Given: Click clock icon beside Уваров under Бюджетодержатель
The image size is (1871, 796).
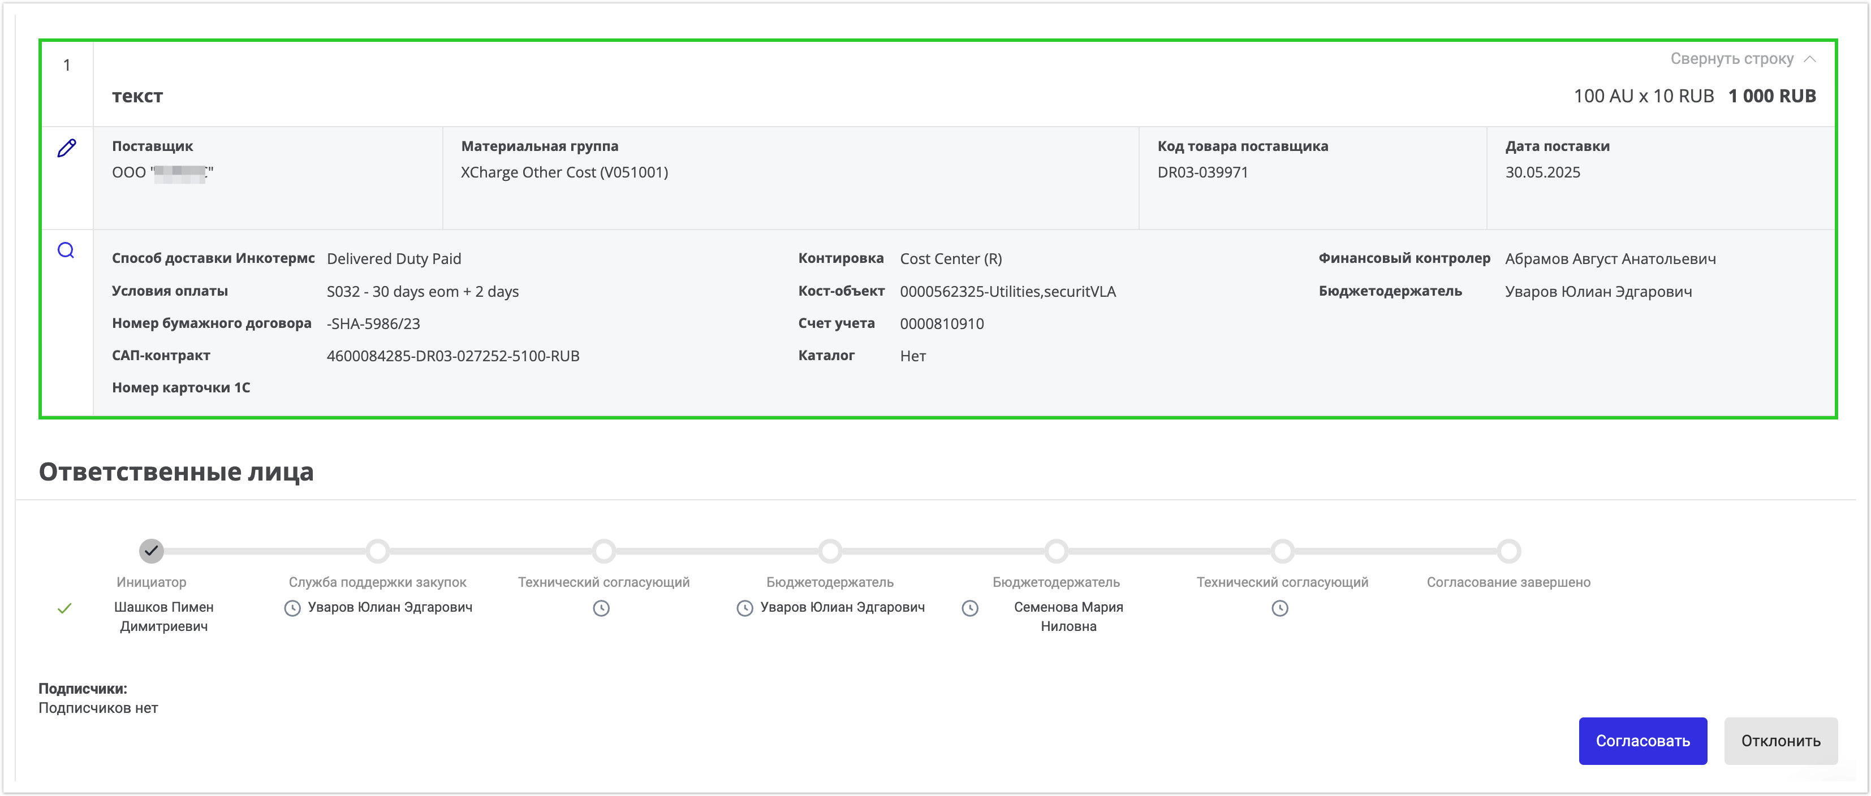Looking at the screenshot, I should coord(744,609).
